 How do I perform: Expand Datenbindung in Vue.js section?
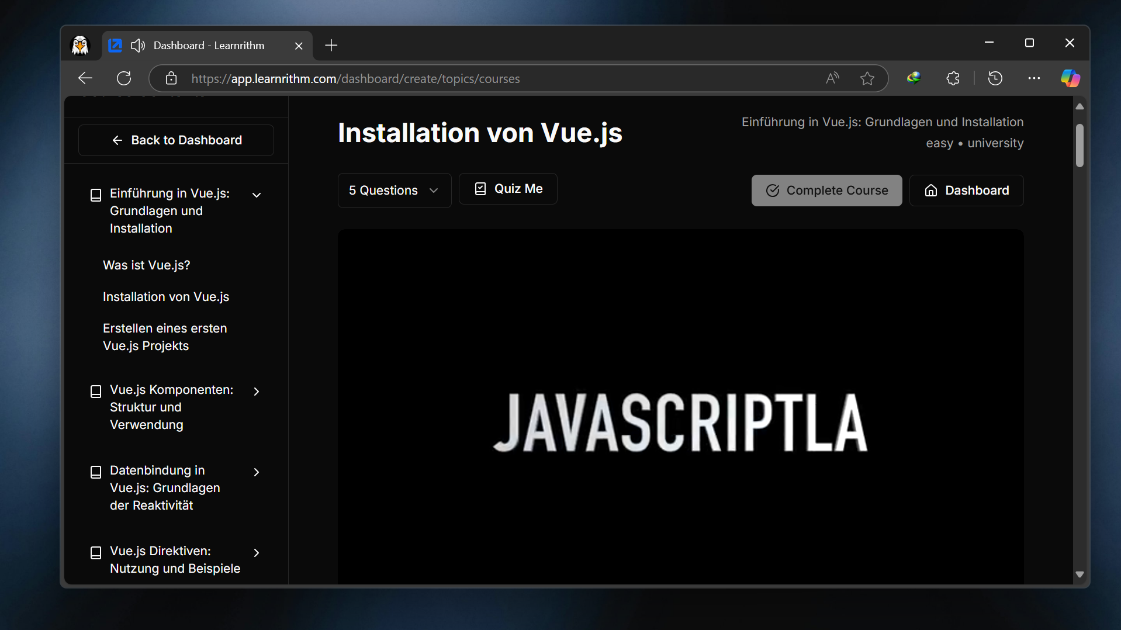256,472
